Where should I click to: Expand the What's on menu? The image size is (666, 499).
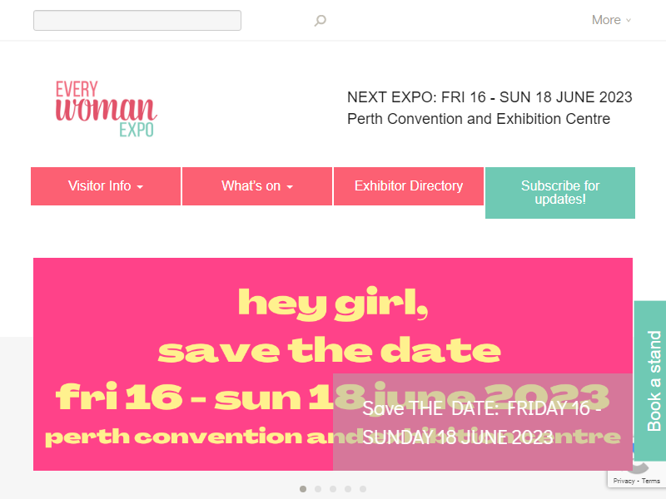point(257,186)
